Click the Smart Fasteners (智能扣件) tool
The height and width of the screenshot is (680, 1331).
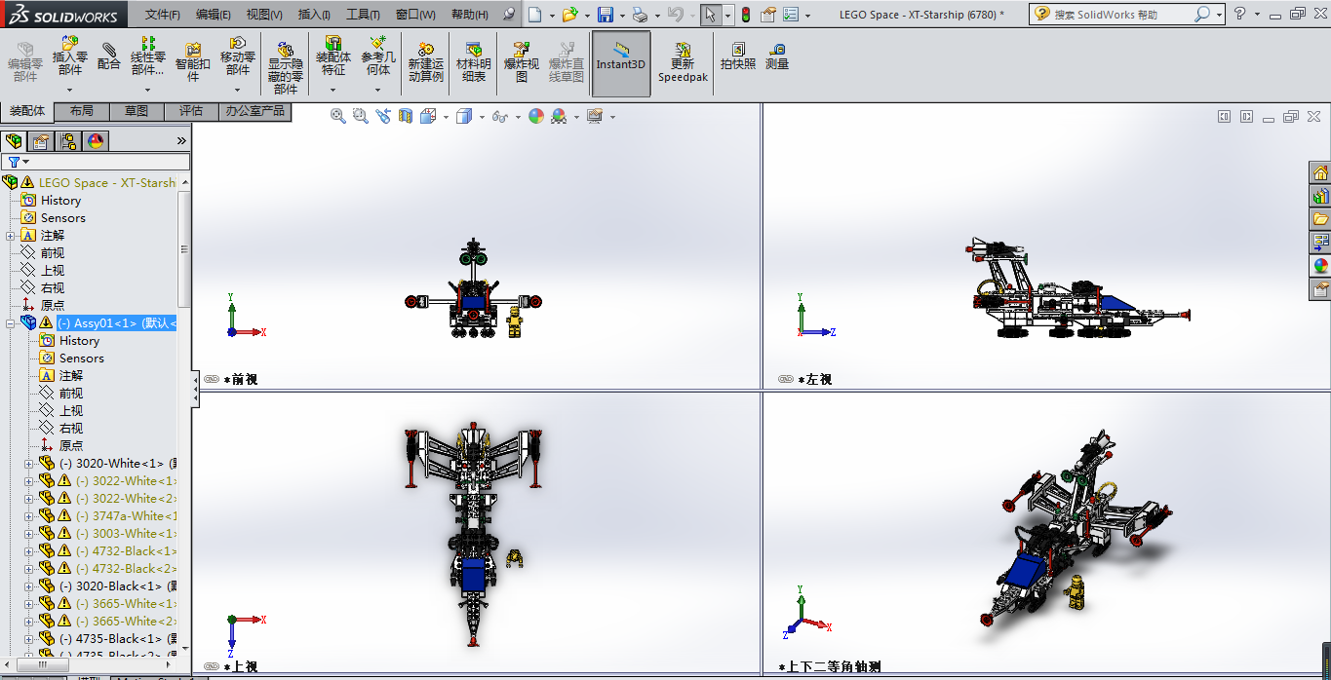click(193, 60)
